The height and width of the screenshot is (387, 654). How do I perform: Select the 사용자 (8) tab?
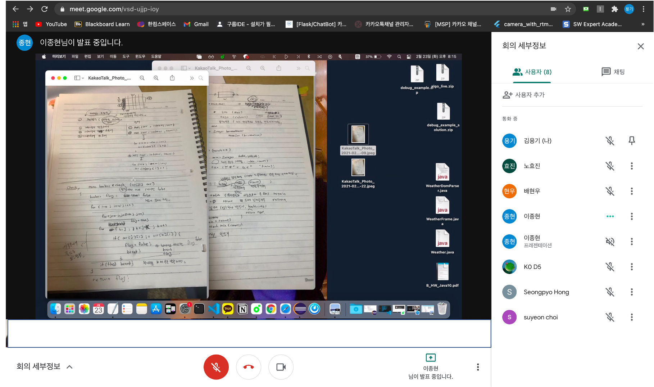[532, 72]
